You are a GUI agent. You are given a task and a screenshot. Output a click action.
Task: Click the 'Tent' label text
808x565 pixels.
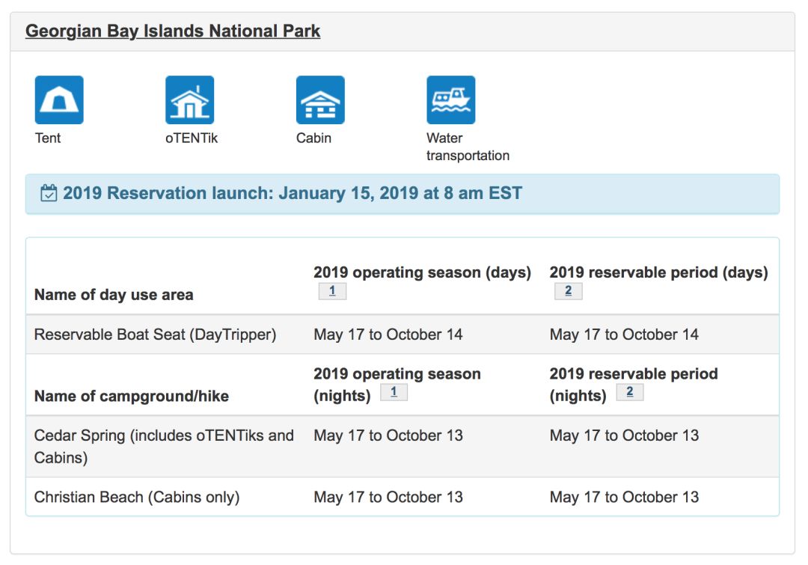[47, 138]
